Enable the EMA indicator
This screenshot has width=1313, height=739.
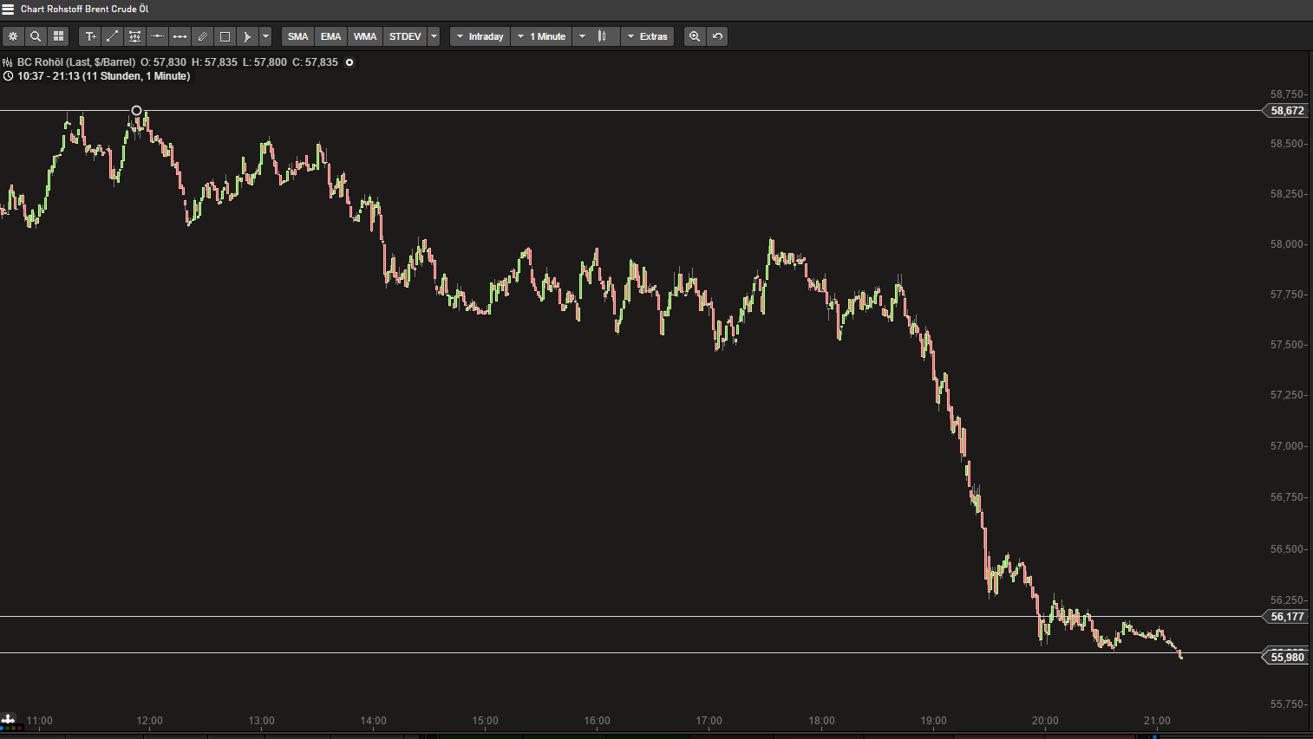pyautogui.click(x=330, y=36)
